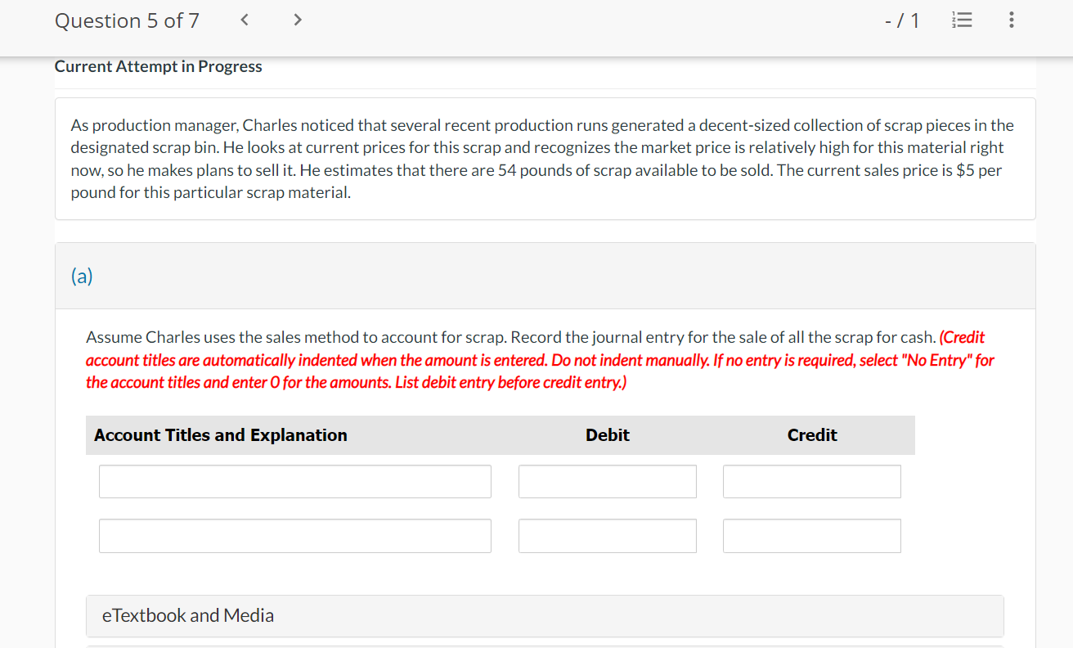
Task: Click the 'Credit' column header
Action: pyautogui.click(x=812, y=435)
